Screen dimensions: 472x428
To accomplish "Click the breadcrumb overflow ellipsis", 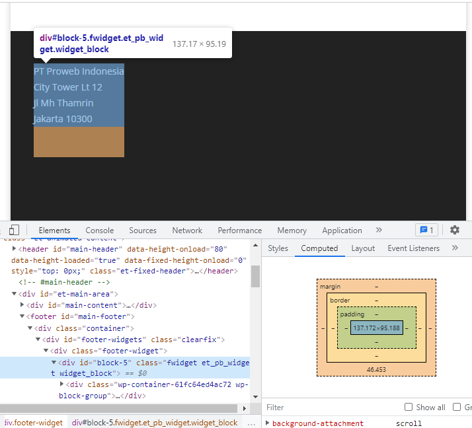I will pos(251,423).
